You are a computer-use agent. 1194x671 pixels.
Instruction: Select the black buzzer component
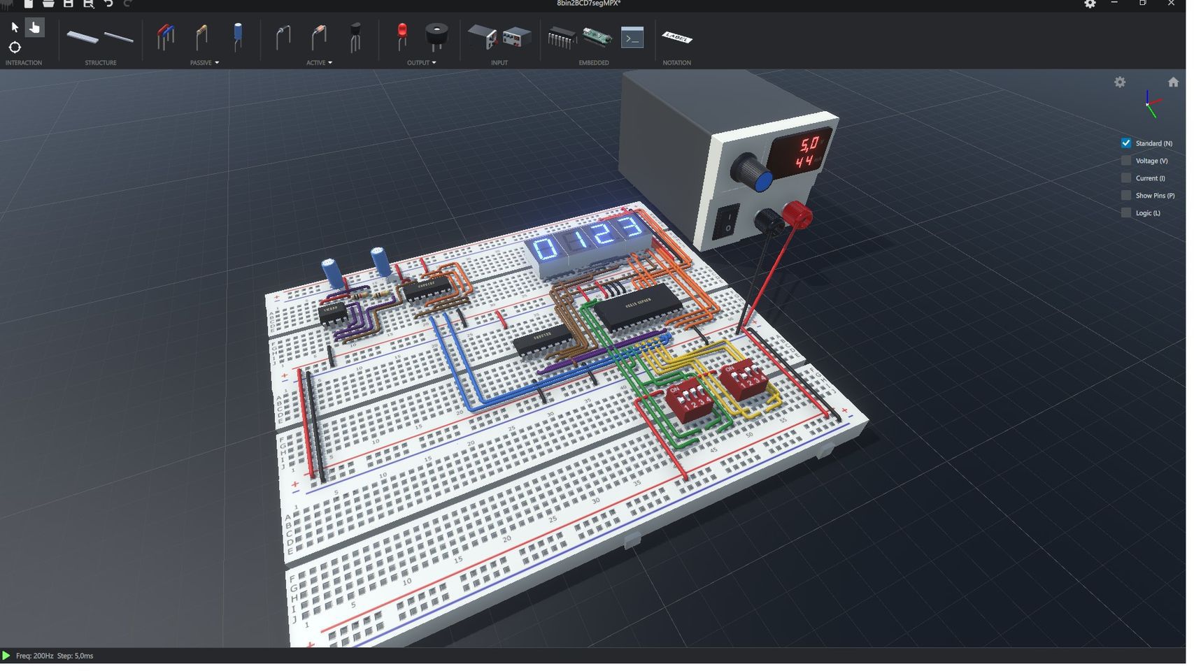[x=437, y=36]
